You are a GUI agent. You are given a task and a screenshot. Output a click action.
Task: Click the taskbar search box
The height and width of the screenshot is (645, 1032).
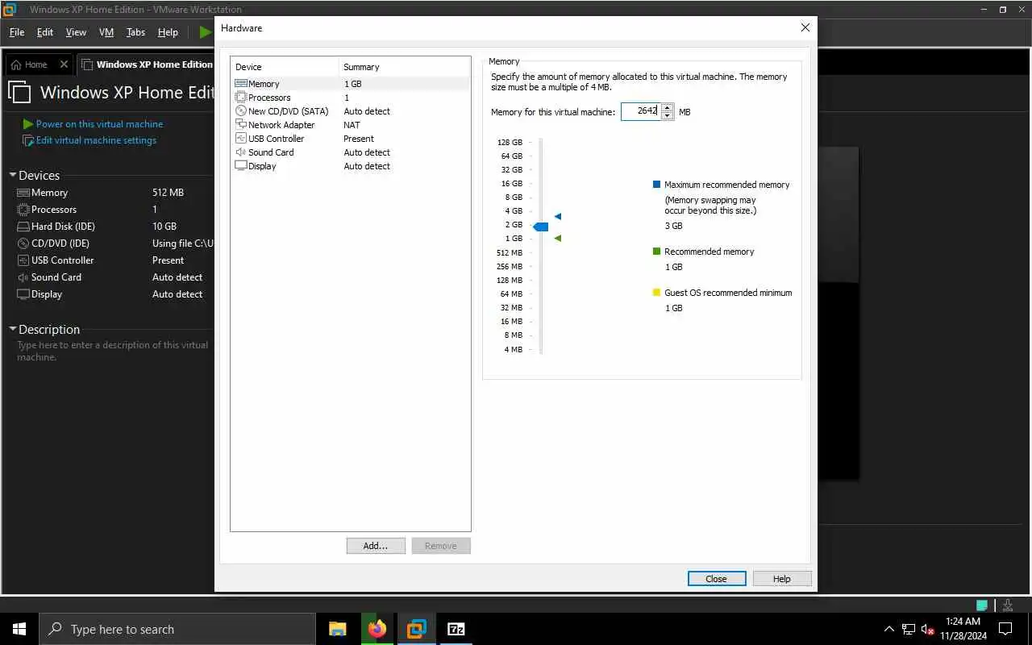click(x=177, y=629)
